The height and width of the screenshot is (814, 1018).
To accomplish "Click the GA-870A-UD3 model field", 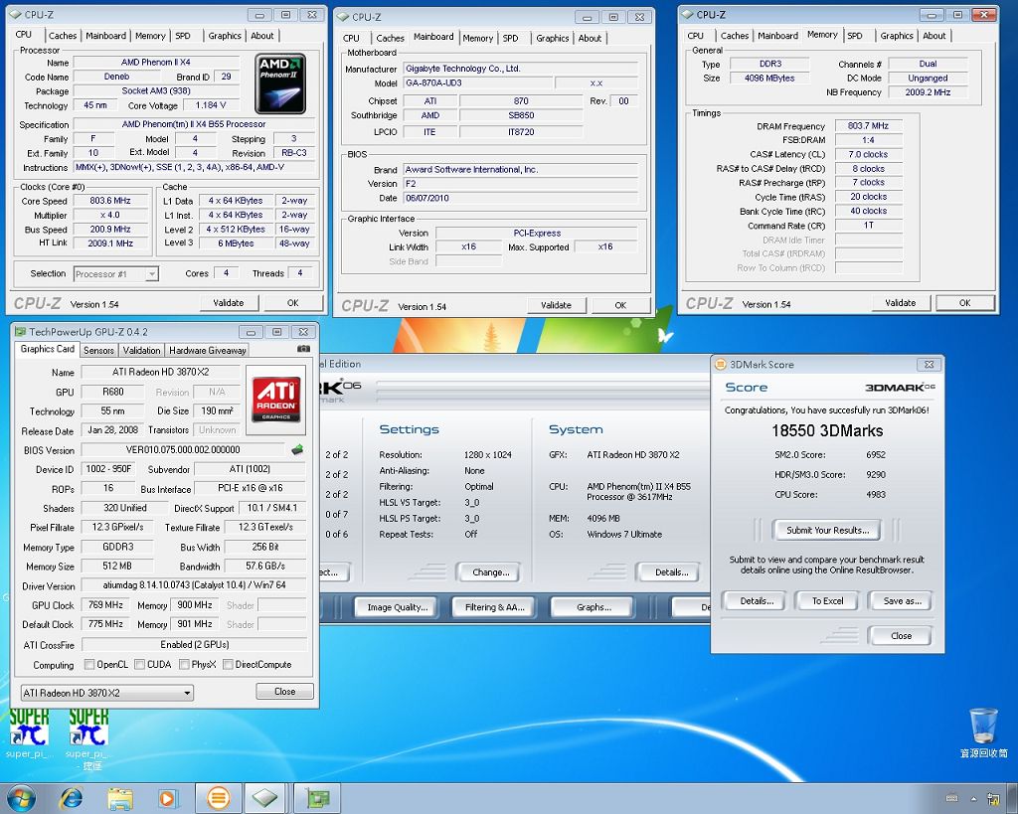I will [x=478, y=83].
